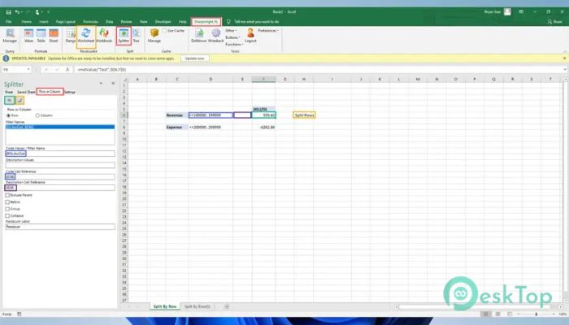Click the Split Rows button in worksheet
The height and width of the screenshot is (325, 569).
point(304,115)
